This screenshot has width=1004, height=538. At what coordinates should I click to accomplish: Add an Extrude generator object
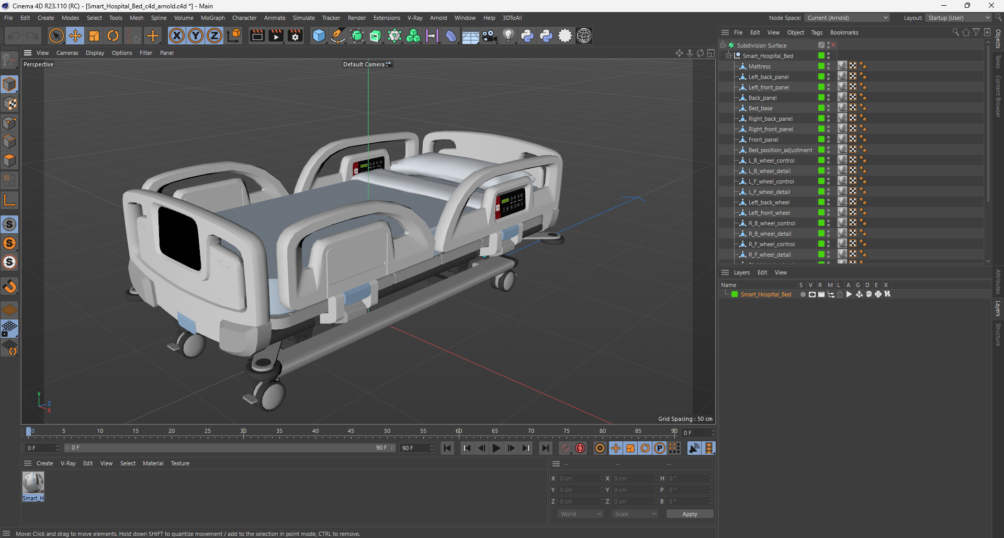click(376, 36)
